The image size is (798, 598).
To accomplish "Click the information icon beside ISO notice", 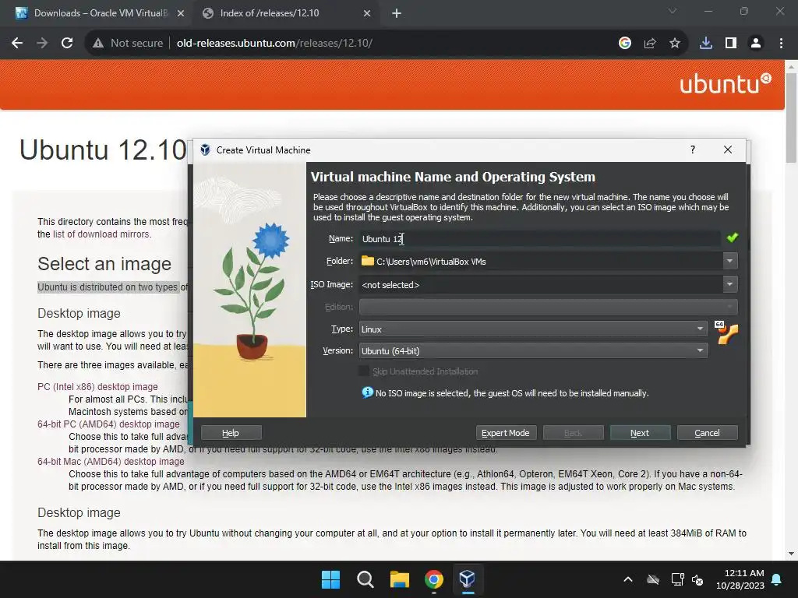I will point(367,392).
